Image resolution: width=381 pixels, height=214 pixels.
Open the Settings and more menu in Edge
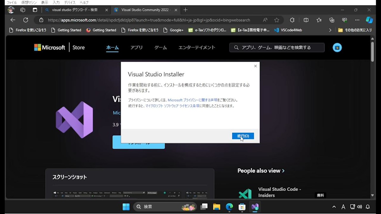pos(357,20)
